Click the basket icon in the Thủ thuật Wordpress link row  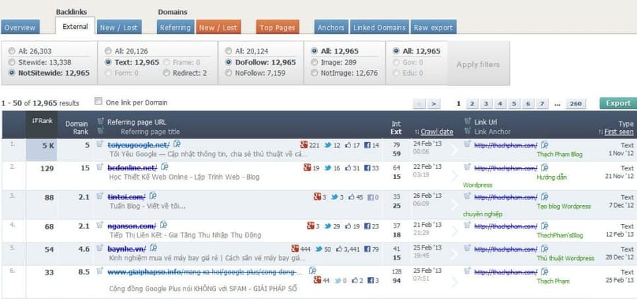coord(468,248)
